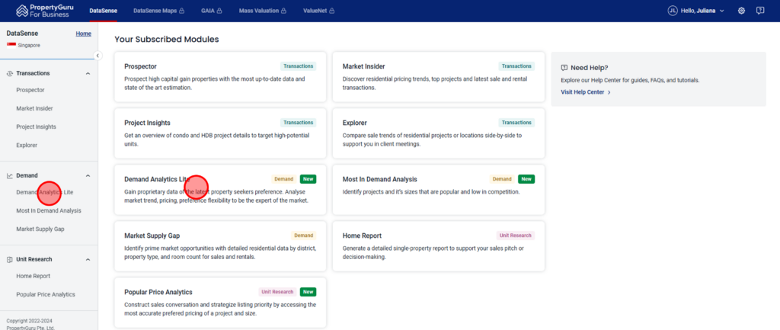Open Most In Demand Analysis in sidebar

[49, 210]
